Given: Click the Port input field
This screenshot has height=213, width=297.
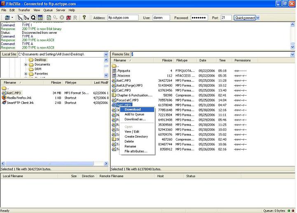Looking at the screenshot, I should tap(226, 18).
